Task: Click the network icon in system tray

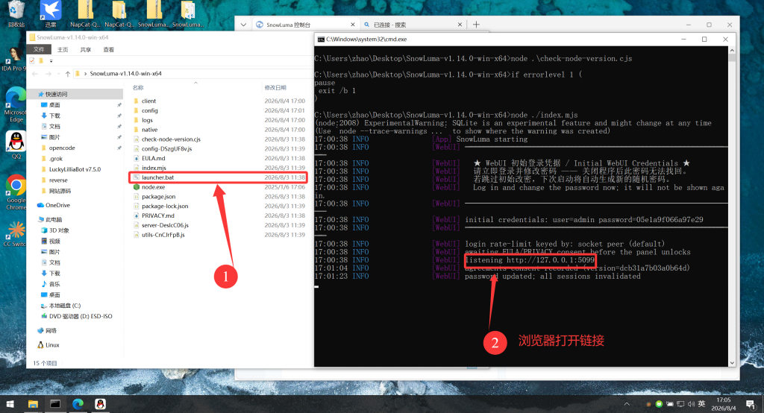Action: click(x=680, y=404)
